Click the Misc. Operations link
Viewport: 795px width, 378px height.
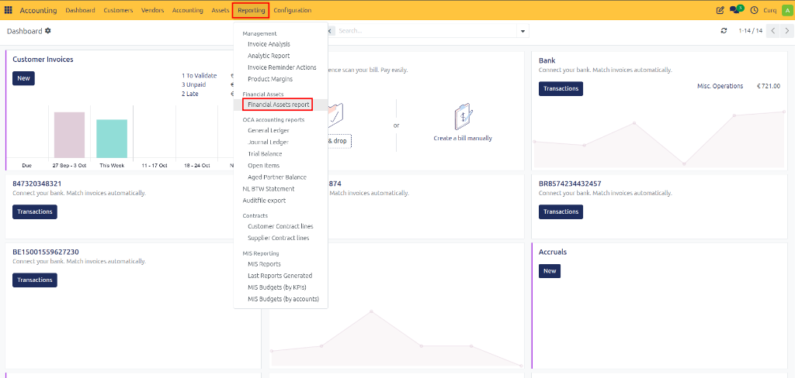coord(720,86)
